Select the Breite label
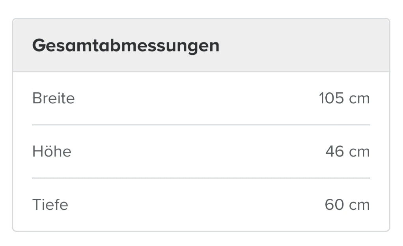The height and width of the screenshot is (246, 403). 53,98
